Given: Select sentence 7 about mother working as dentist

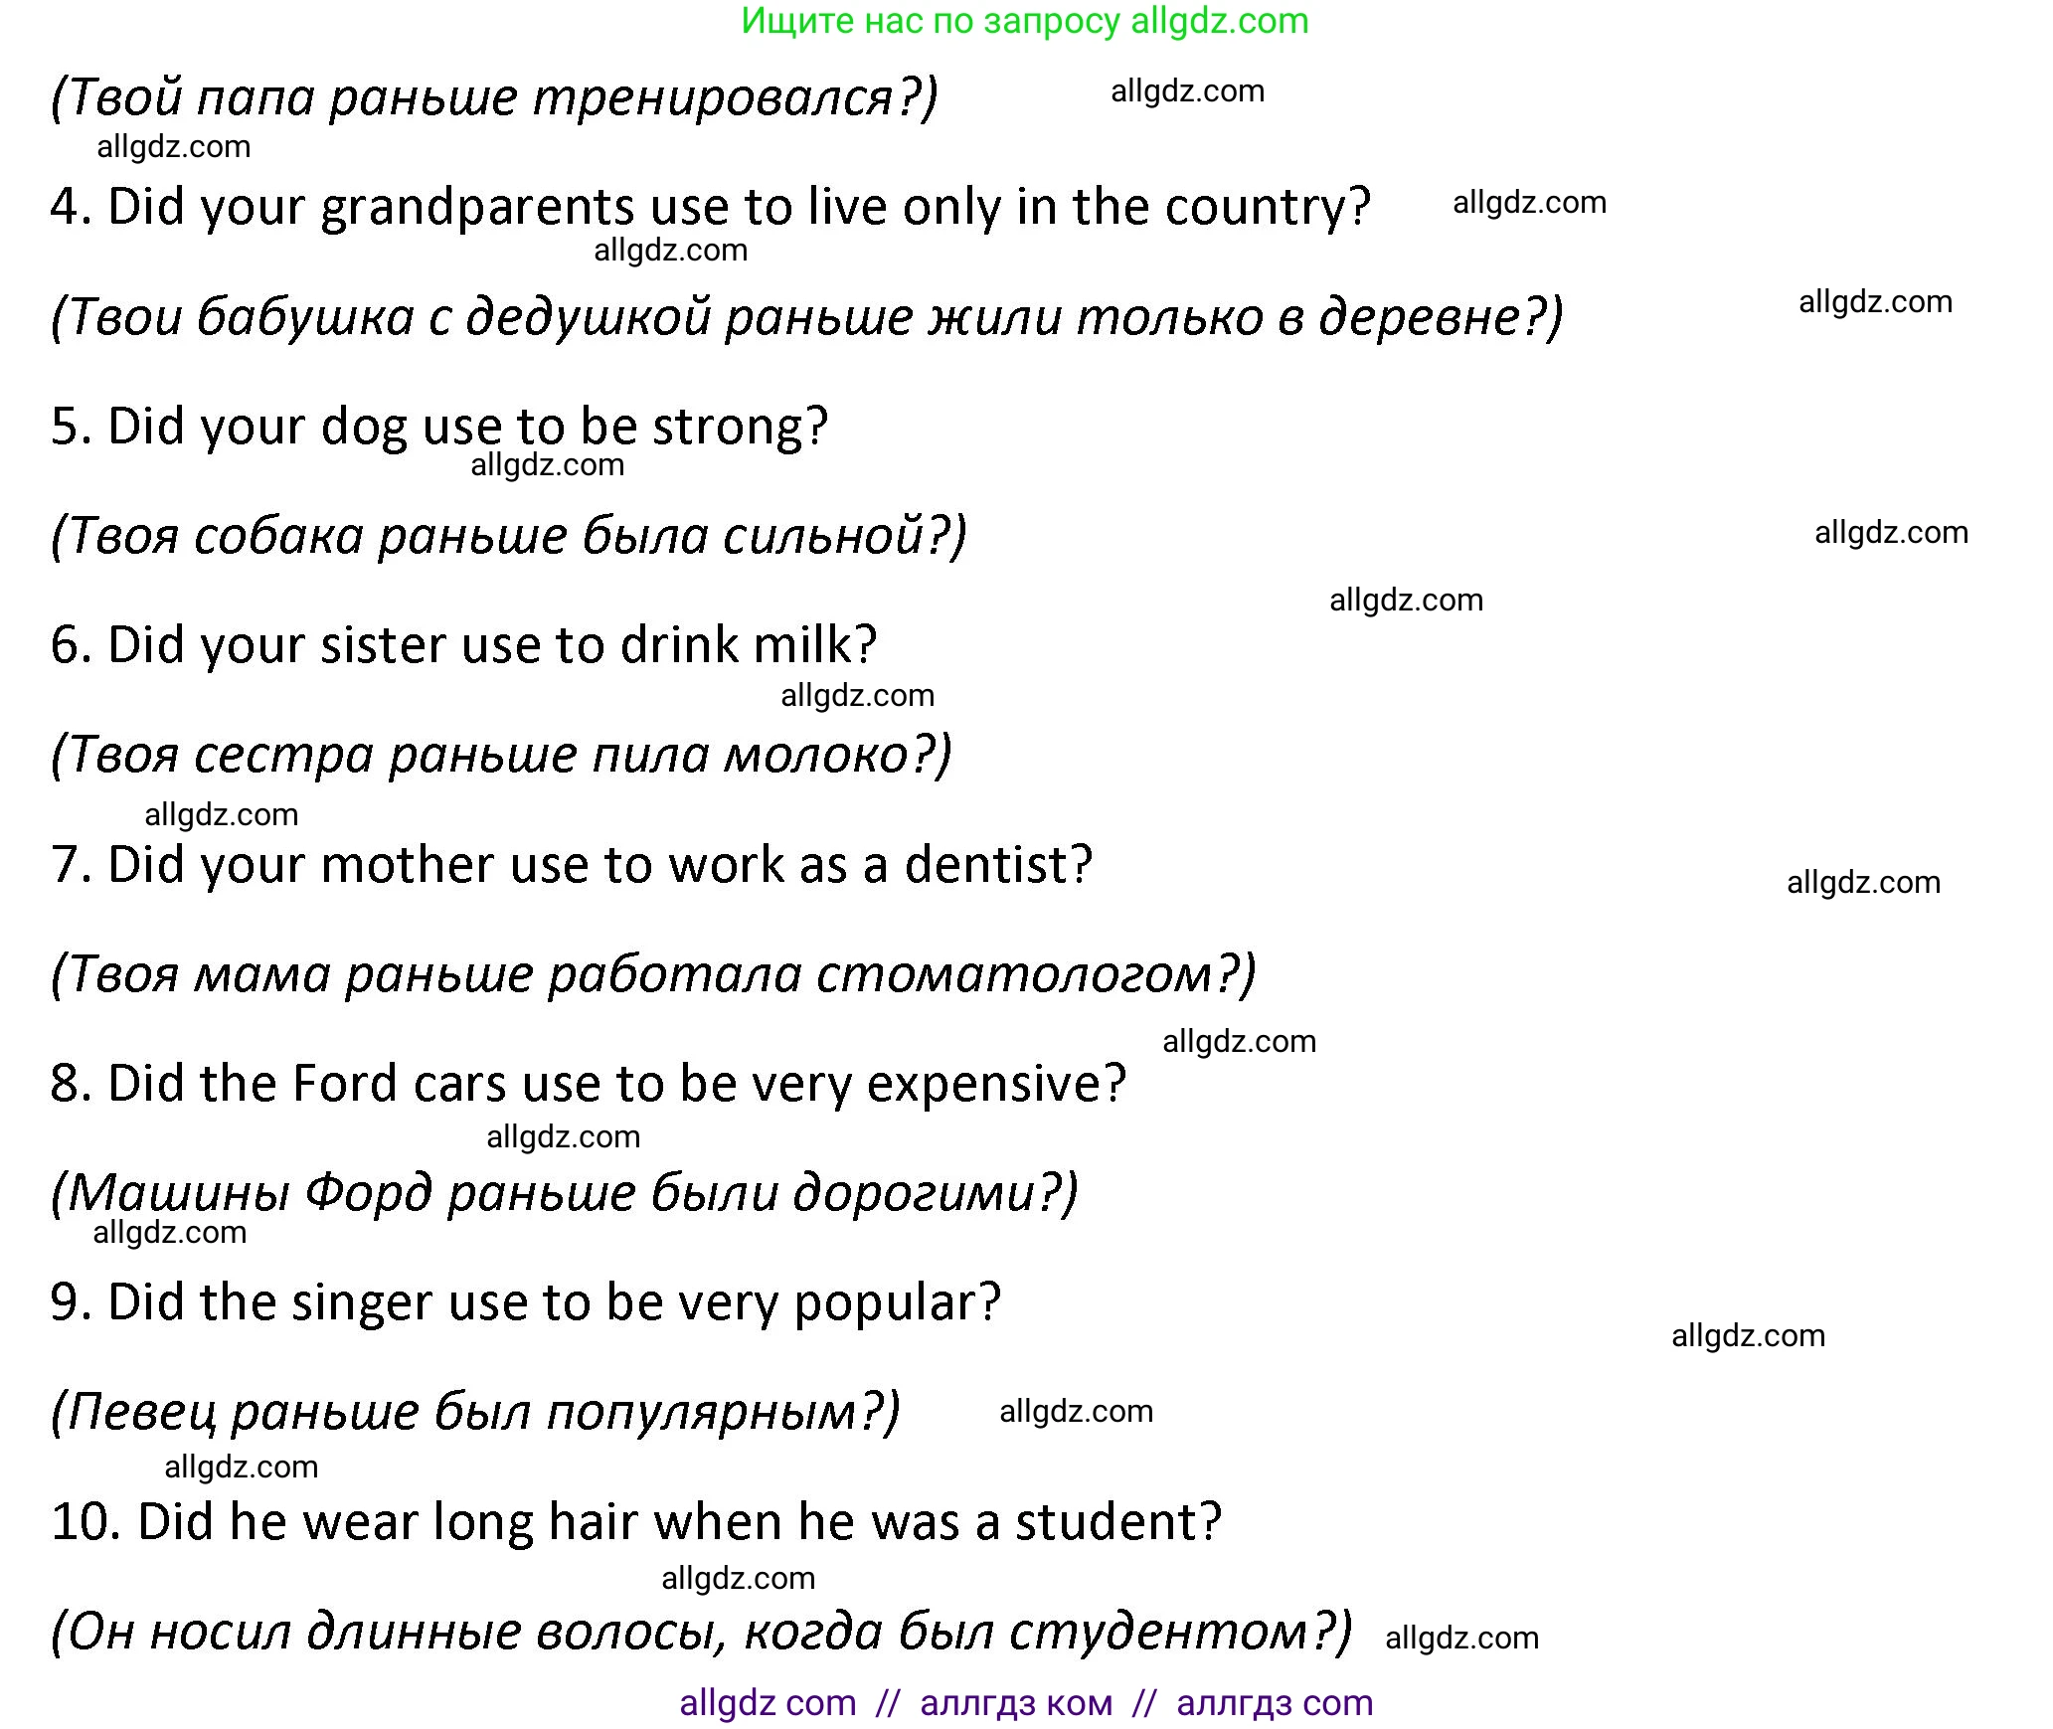Looking at the screenshot, I should pos(571,864).
